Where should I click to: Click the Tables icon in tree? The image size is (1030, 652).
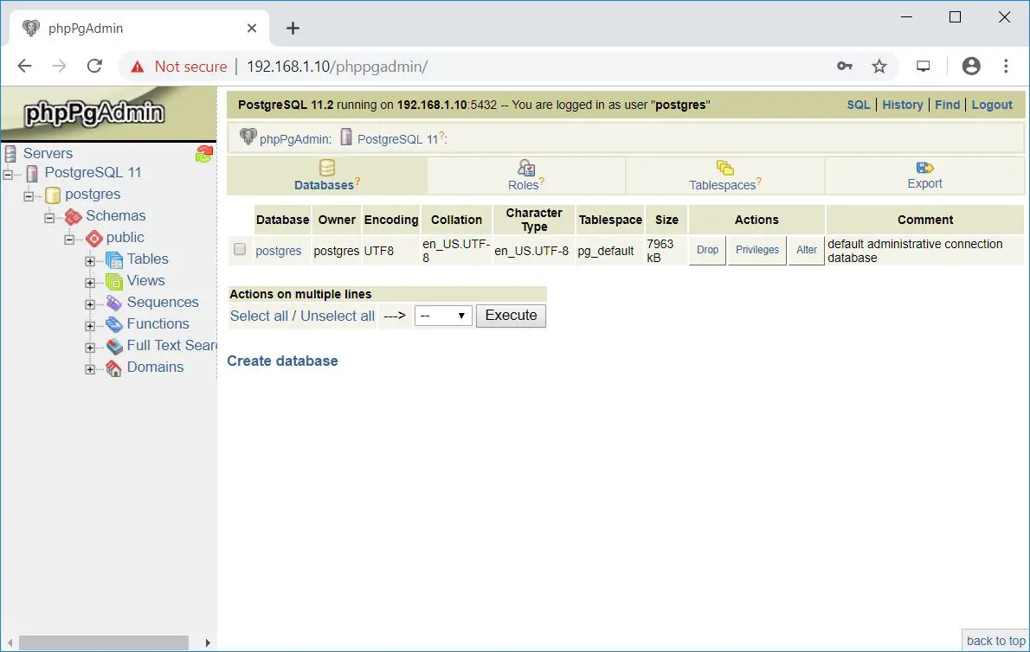[x=114, y=259]
